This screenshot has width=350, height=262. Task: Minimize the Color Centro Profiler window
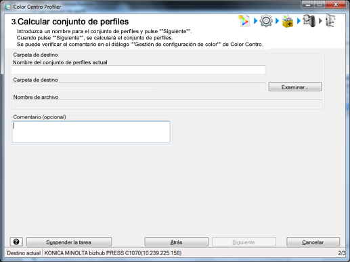click(x=308, y=5)
